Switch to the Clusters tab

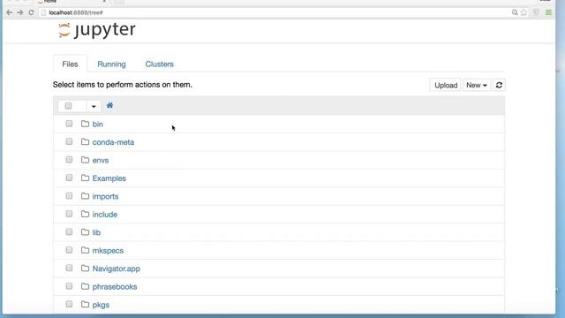pos(159,64)
